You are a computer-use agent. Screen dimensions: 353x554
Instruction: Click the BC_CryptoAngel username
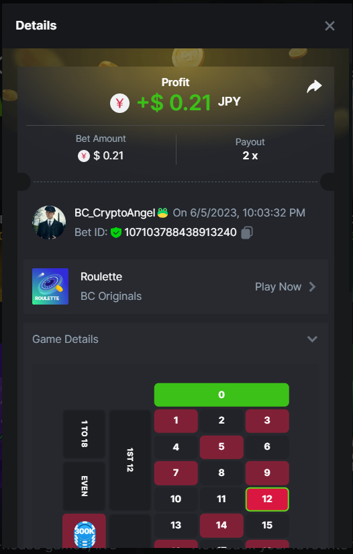pos(115,212)
